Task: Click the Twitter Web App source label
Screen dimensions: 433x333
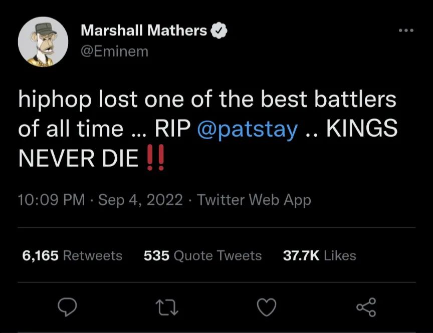Action: point(254,200)
